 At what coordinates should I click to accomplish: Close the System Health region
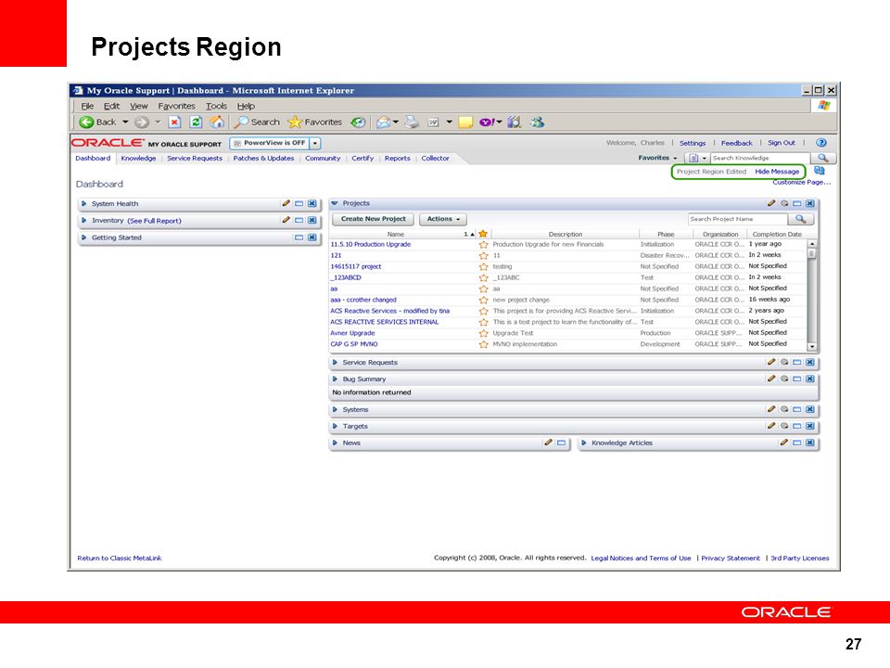[312, 203]
